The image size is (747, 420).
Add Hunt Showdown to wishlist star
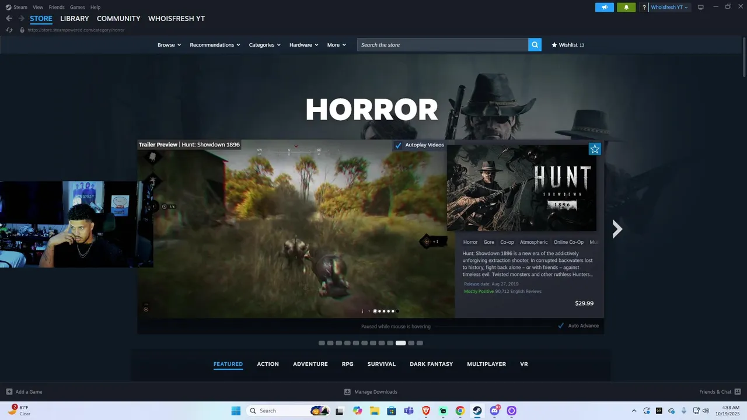pos(595,149)
